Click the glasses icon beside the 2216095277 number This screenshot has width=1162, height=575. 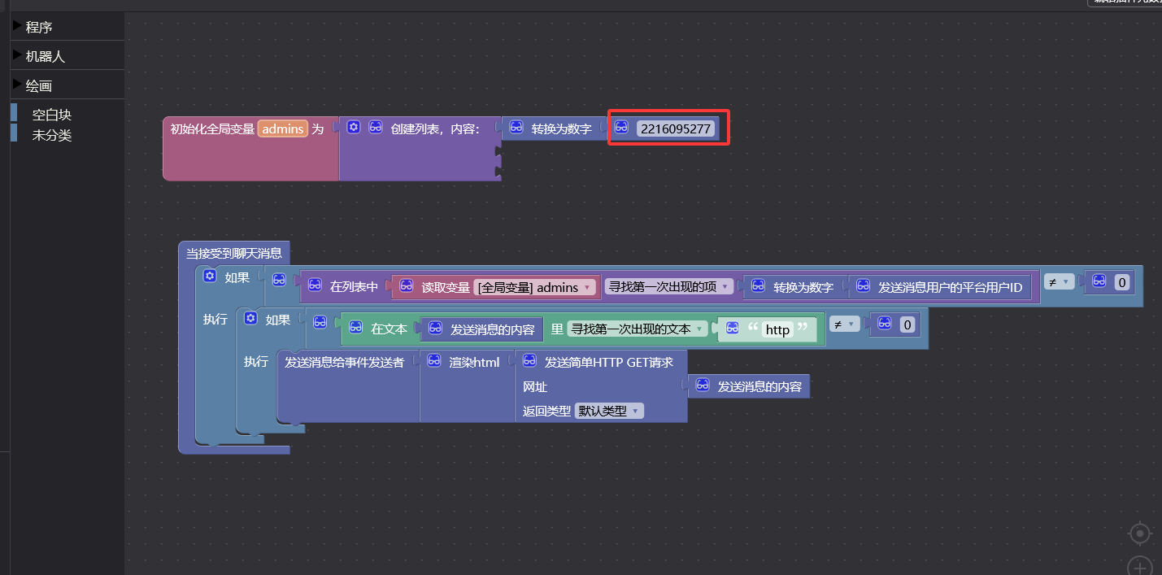pyautogui.click(x=622, y=128)
